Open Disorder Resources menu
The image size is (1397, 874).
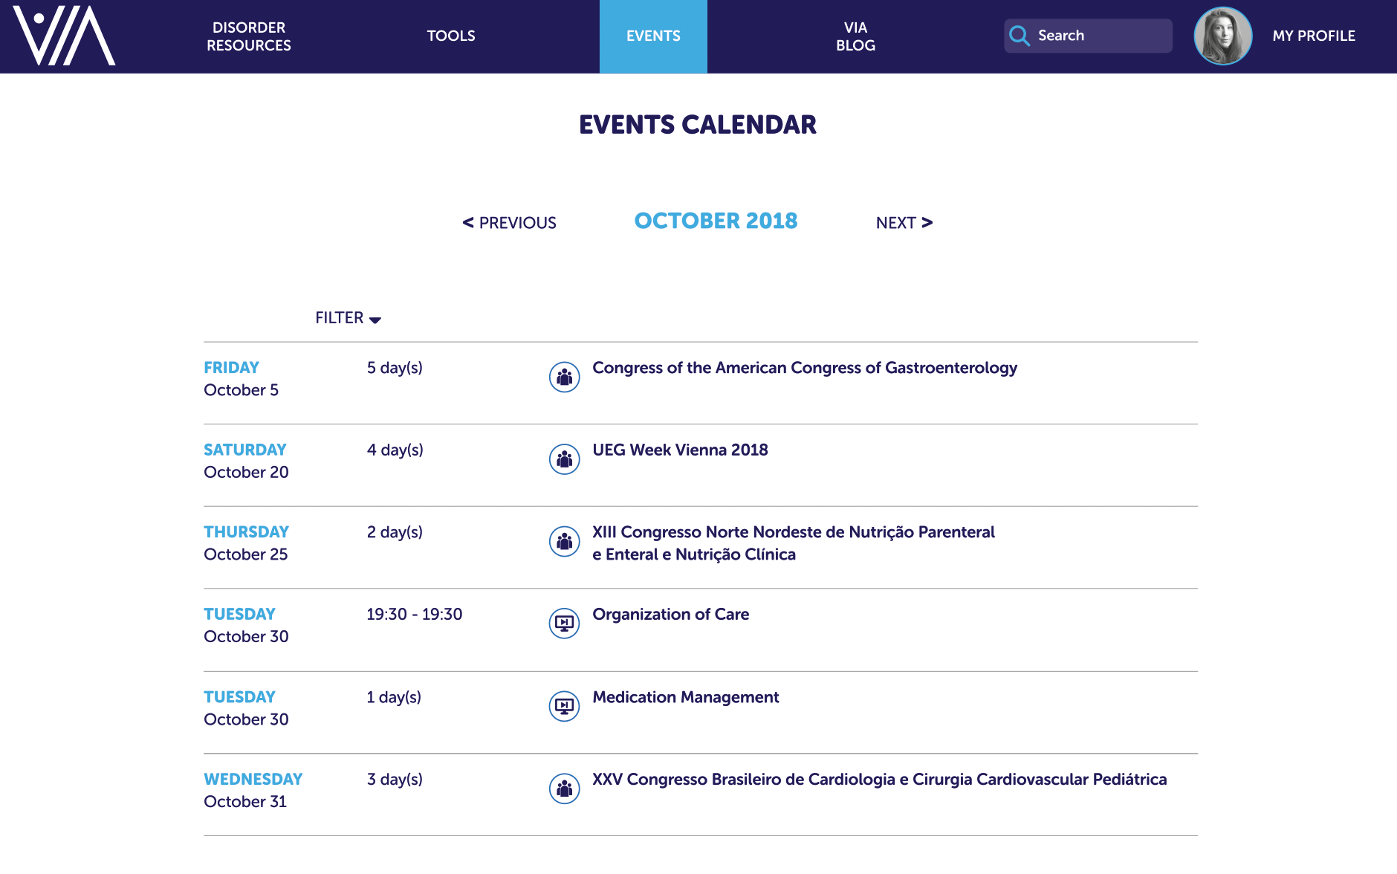[248, 36]
